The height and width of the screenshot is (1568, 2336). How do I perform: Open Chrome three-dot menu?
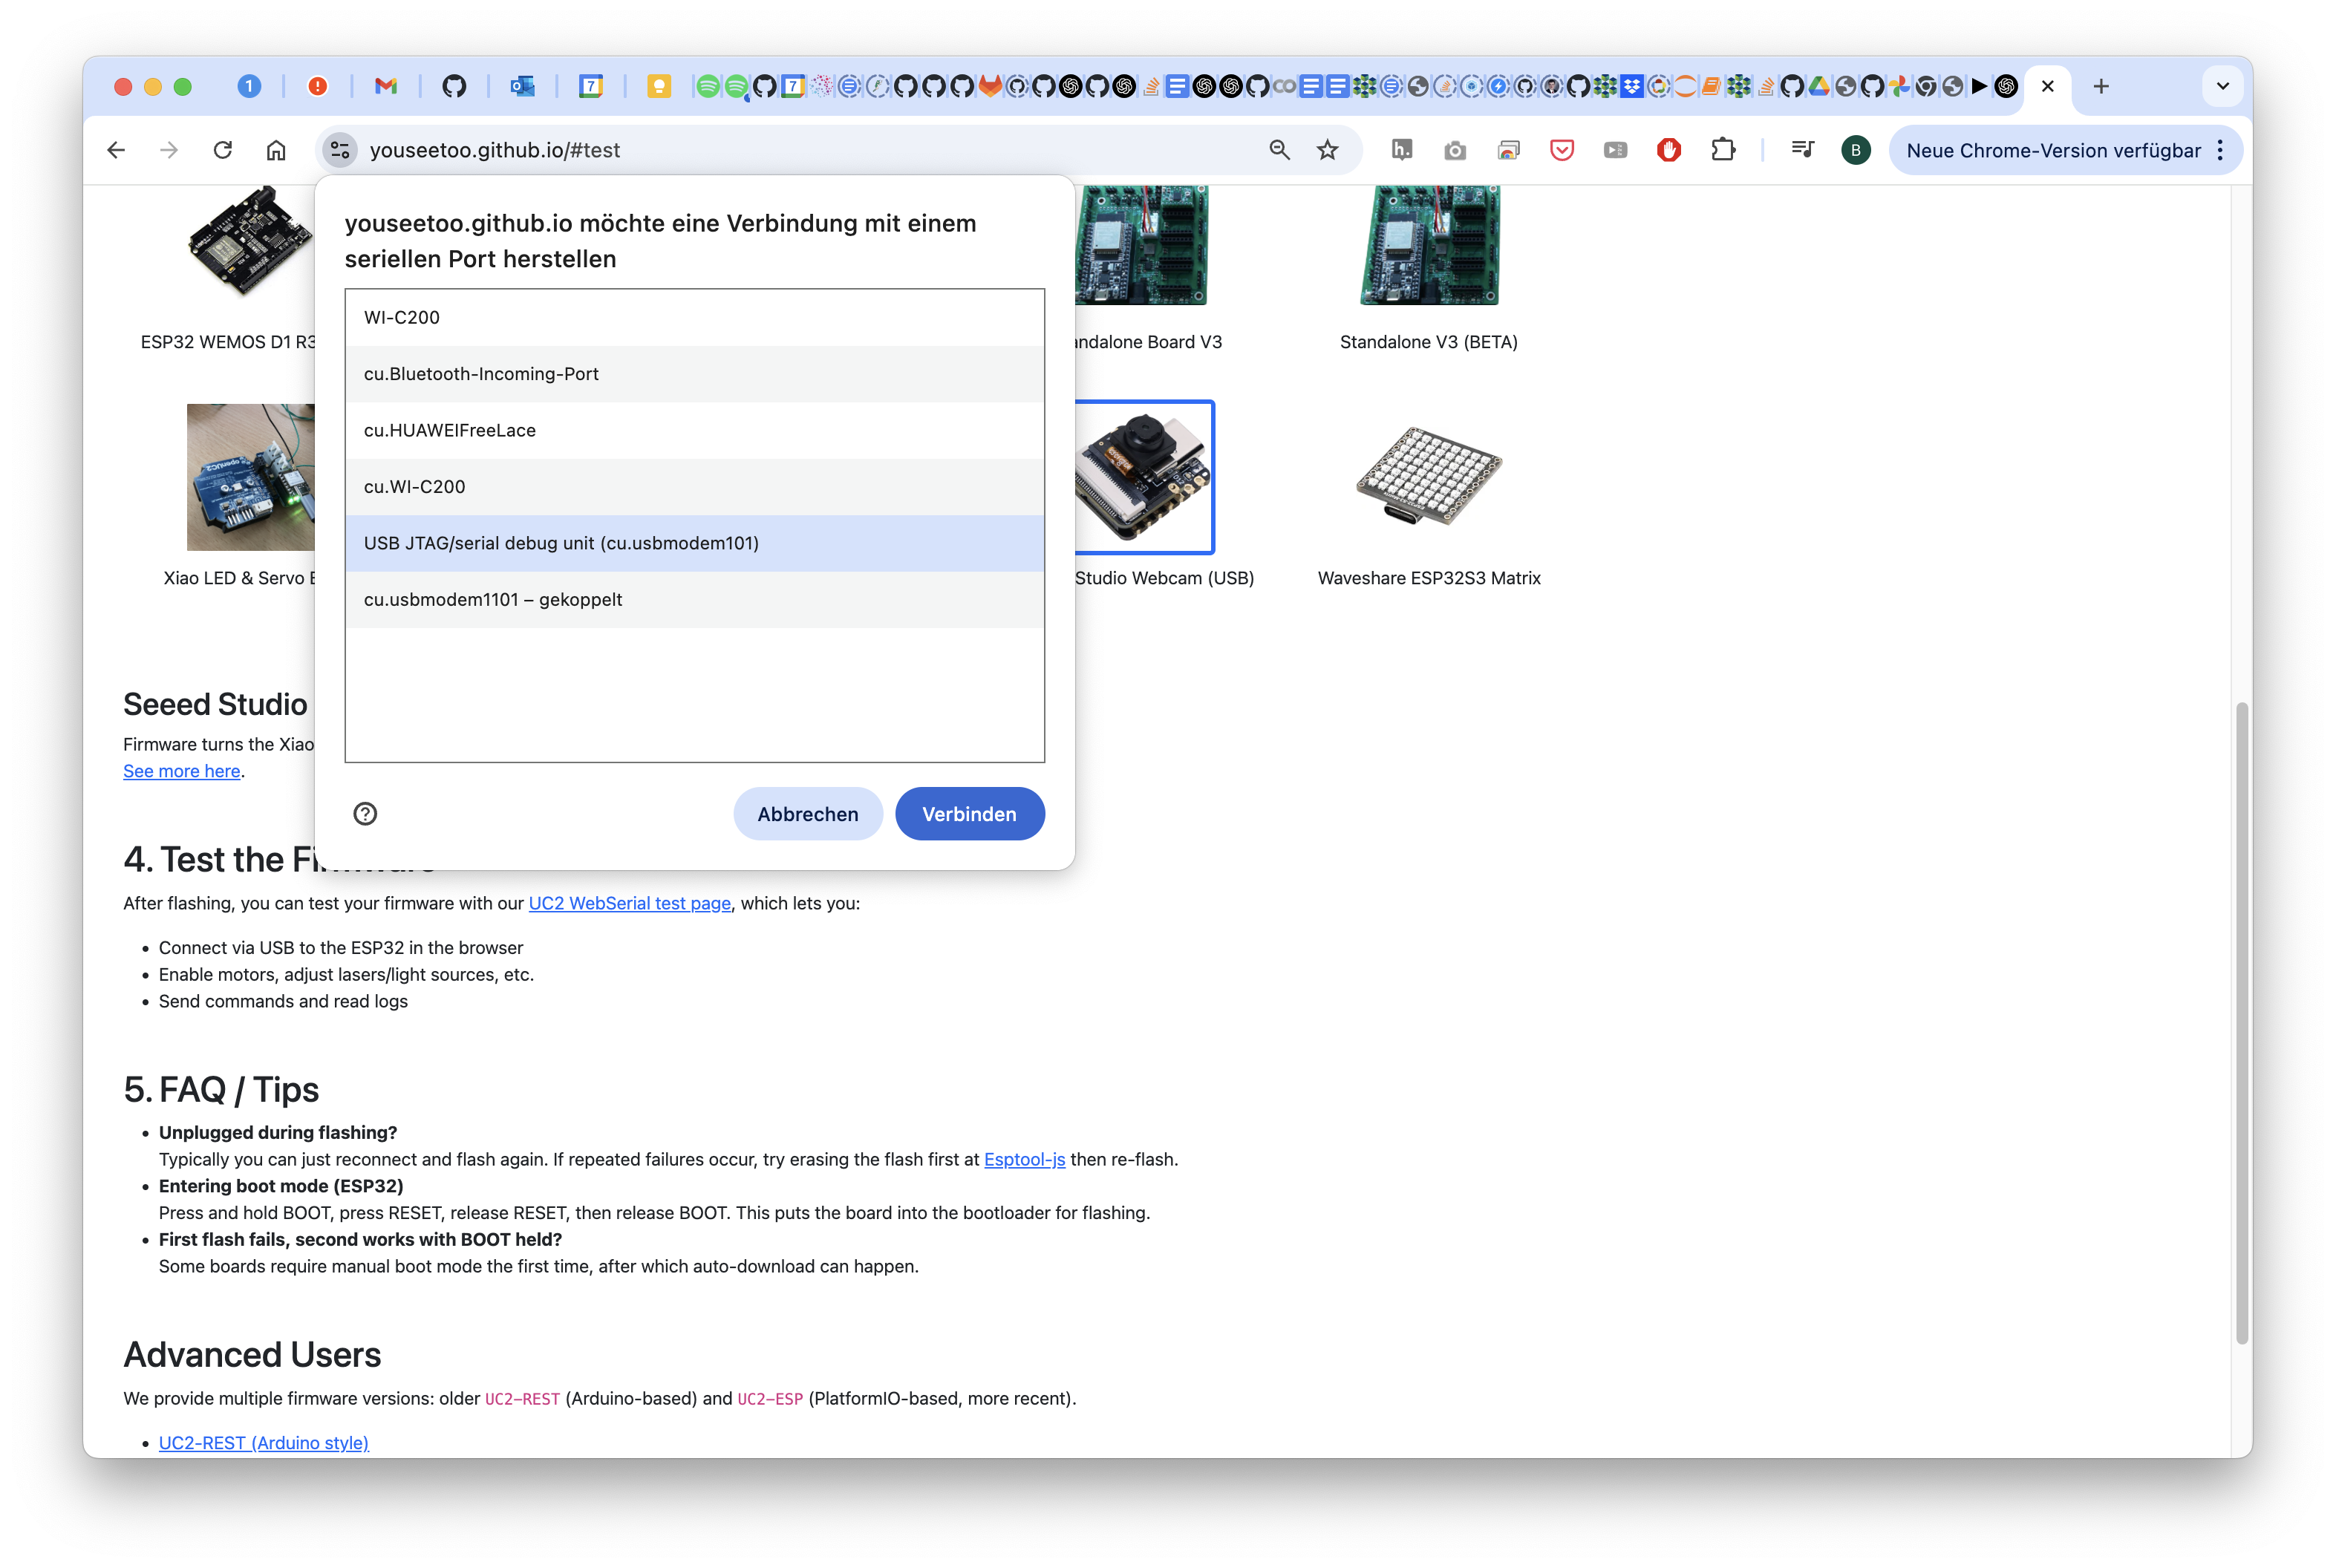coord(2220,150)
